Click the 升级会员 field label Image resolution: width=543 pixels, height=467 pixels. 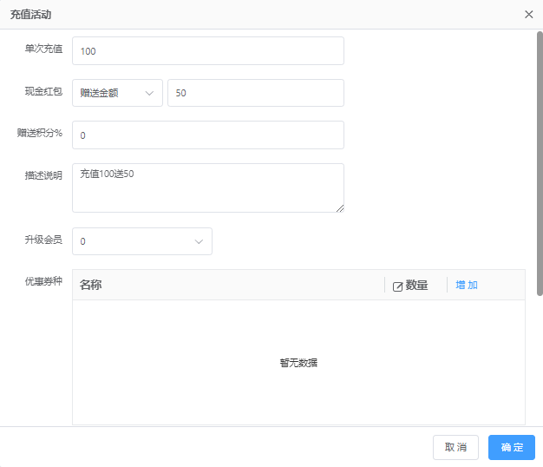coord(43,240)
